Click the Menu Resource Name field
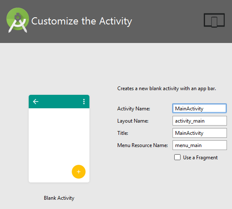 coord(200,145)
